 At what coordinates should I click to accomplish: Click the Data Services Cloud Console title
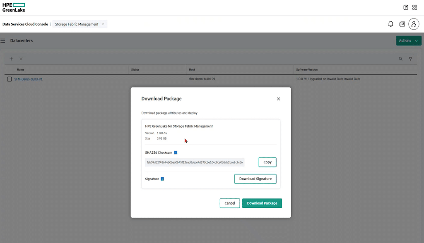pyautogui.click(x=25, y=24)
